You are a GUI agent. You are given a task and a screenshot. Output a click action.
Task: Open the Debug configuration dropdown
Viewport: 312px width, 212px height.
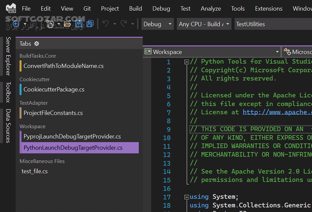click(x=158, y=24)
